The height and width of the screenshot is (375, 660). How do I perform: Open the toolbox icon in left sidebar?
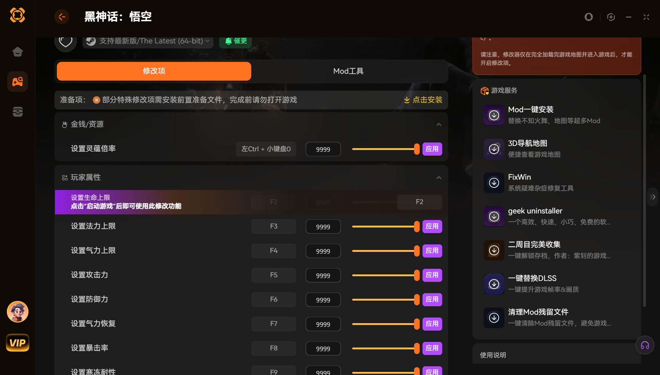17,112
